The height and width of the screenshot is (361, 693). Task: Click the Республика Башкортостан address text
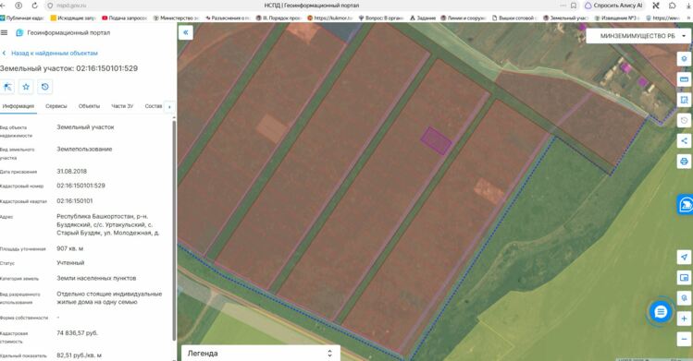[x=108, y=224]
